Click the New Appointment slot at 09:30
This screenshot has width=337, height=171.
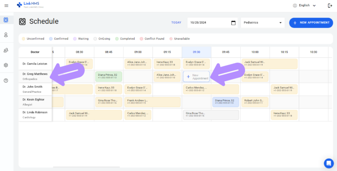click(196, 77)
